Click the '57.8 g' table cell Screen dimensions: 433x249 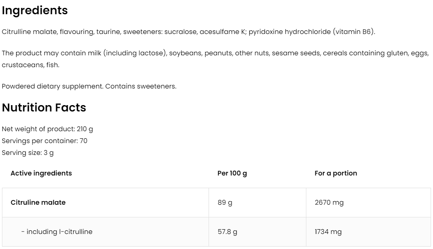(x=228, y=232)
